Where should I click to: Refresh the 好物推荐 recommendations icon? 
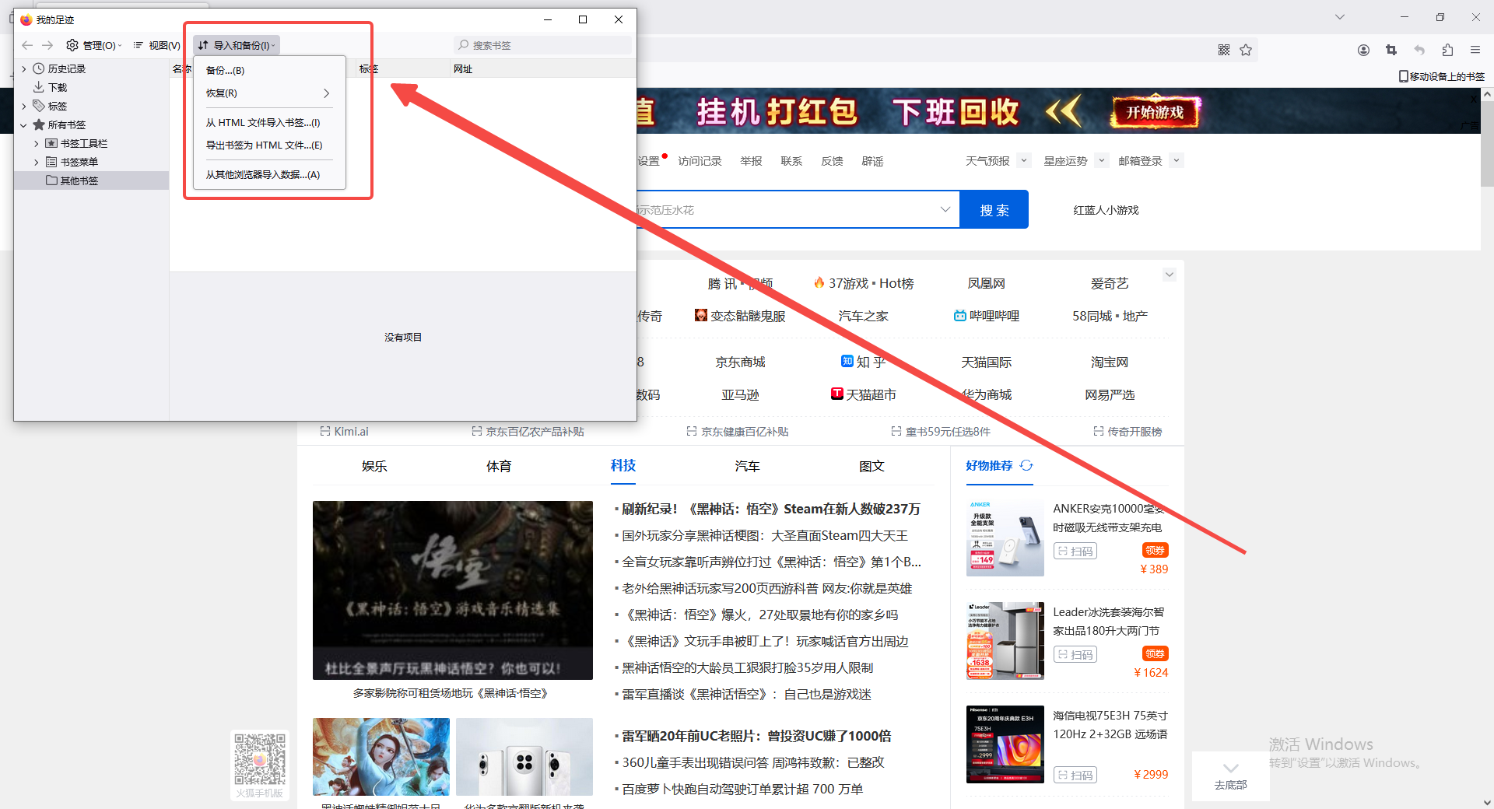coord(1026,465)
